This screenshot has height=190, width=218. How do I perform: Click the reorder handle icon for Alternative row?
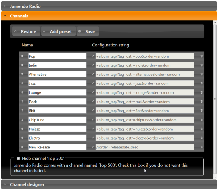pos(22,74)
